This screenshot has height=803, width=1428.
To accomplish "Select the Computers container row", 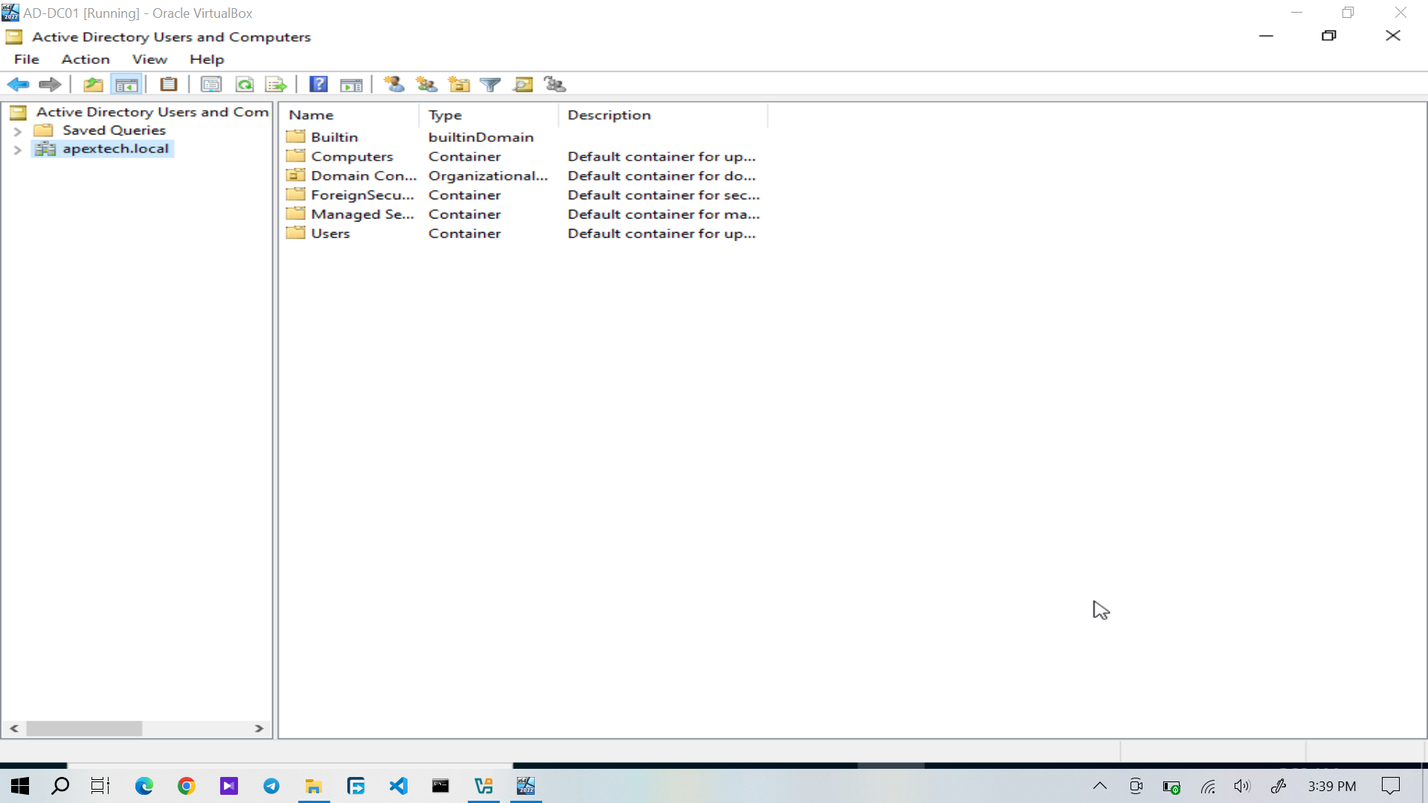I will click(x=352, y=157).
